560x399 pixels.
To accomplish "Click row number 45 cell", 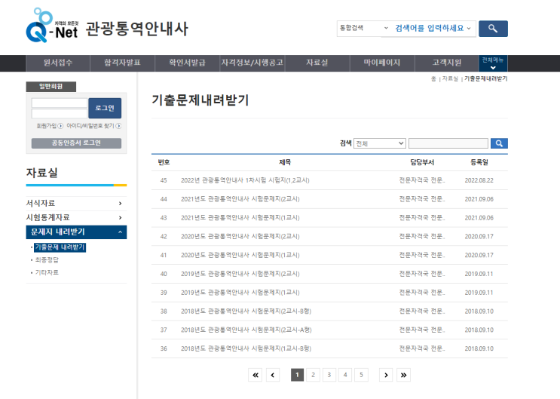I will 164,180.
